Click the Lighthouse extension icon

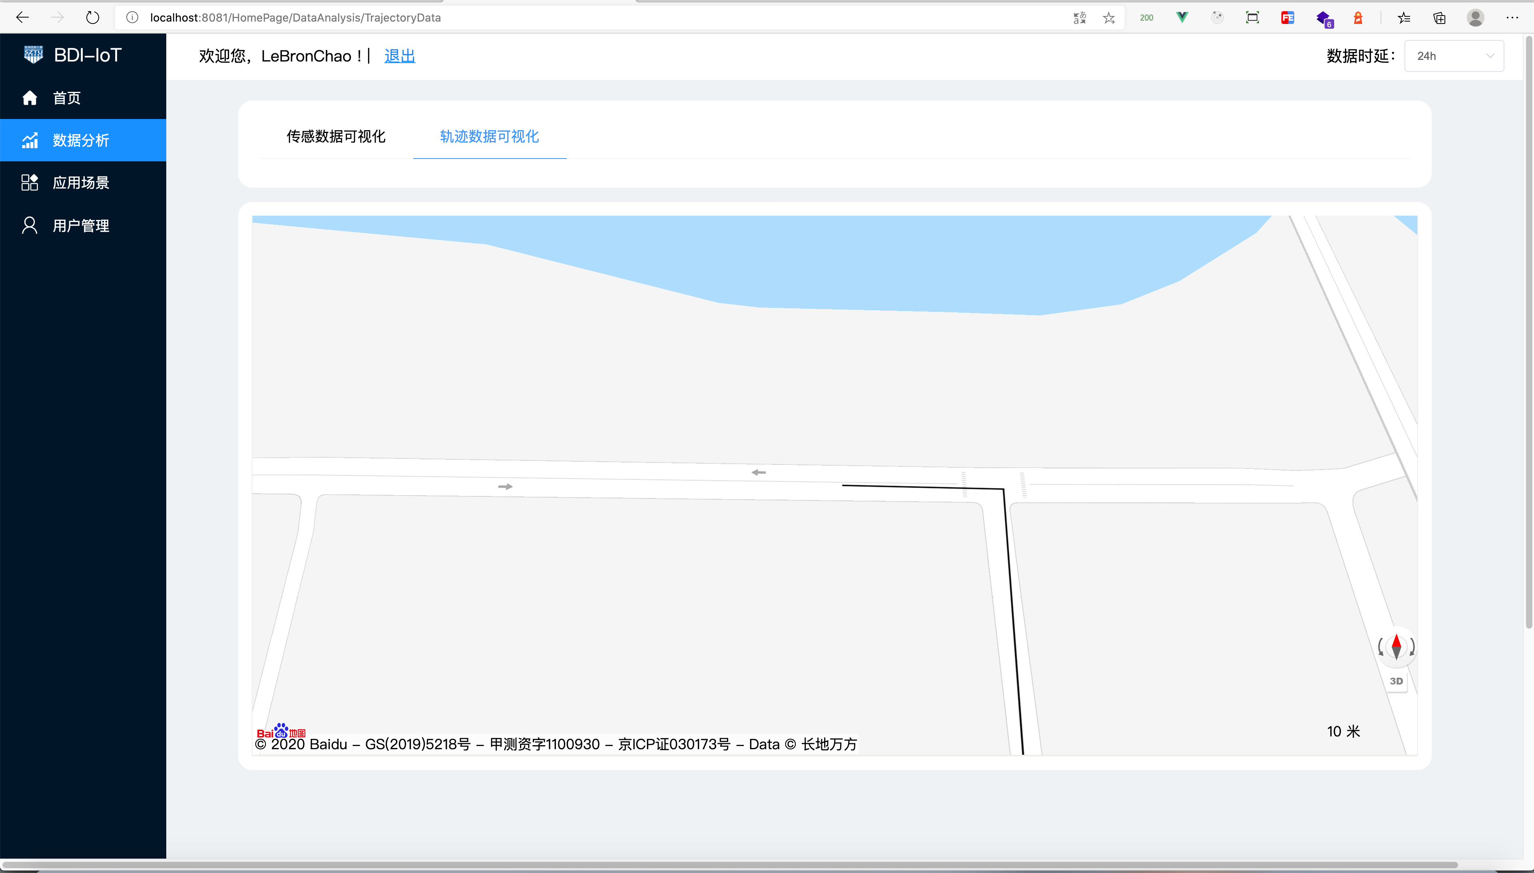pyautogui.click(x=1358, y=18)
